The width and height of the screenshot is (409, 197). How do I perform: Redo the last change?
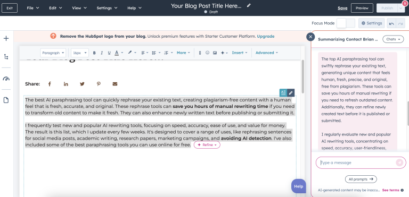pyautogui.click(x=400, y=23)
